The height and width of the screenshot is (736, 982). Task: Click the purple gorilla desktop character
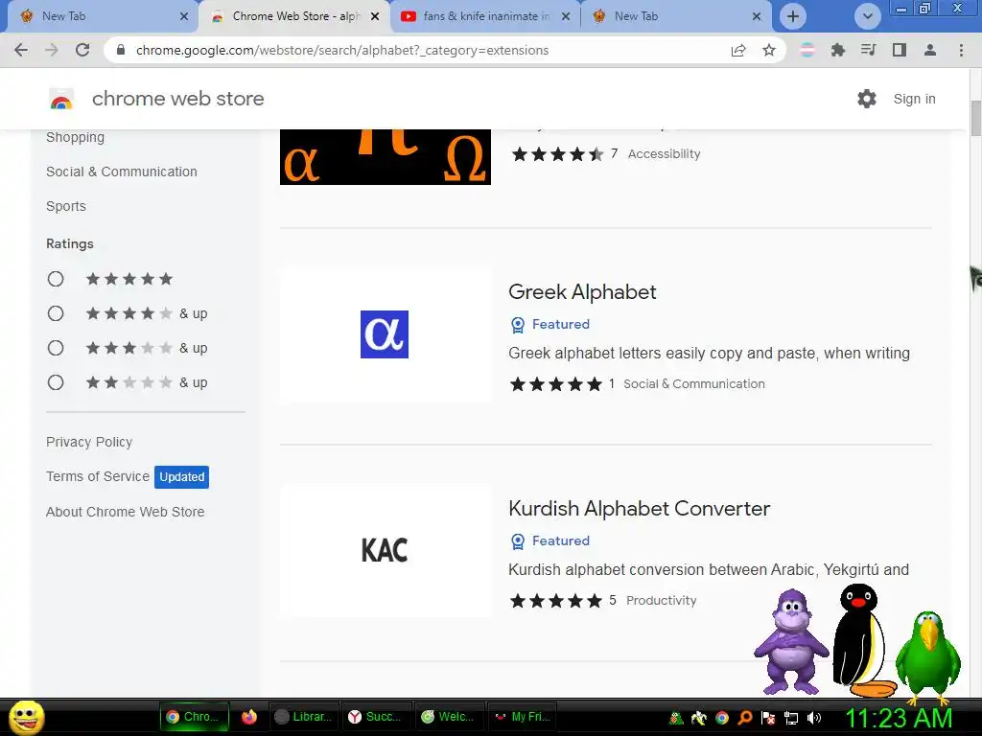pos(790,641)
